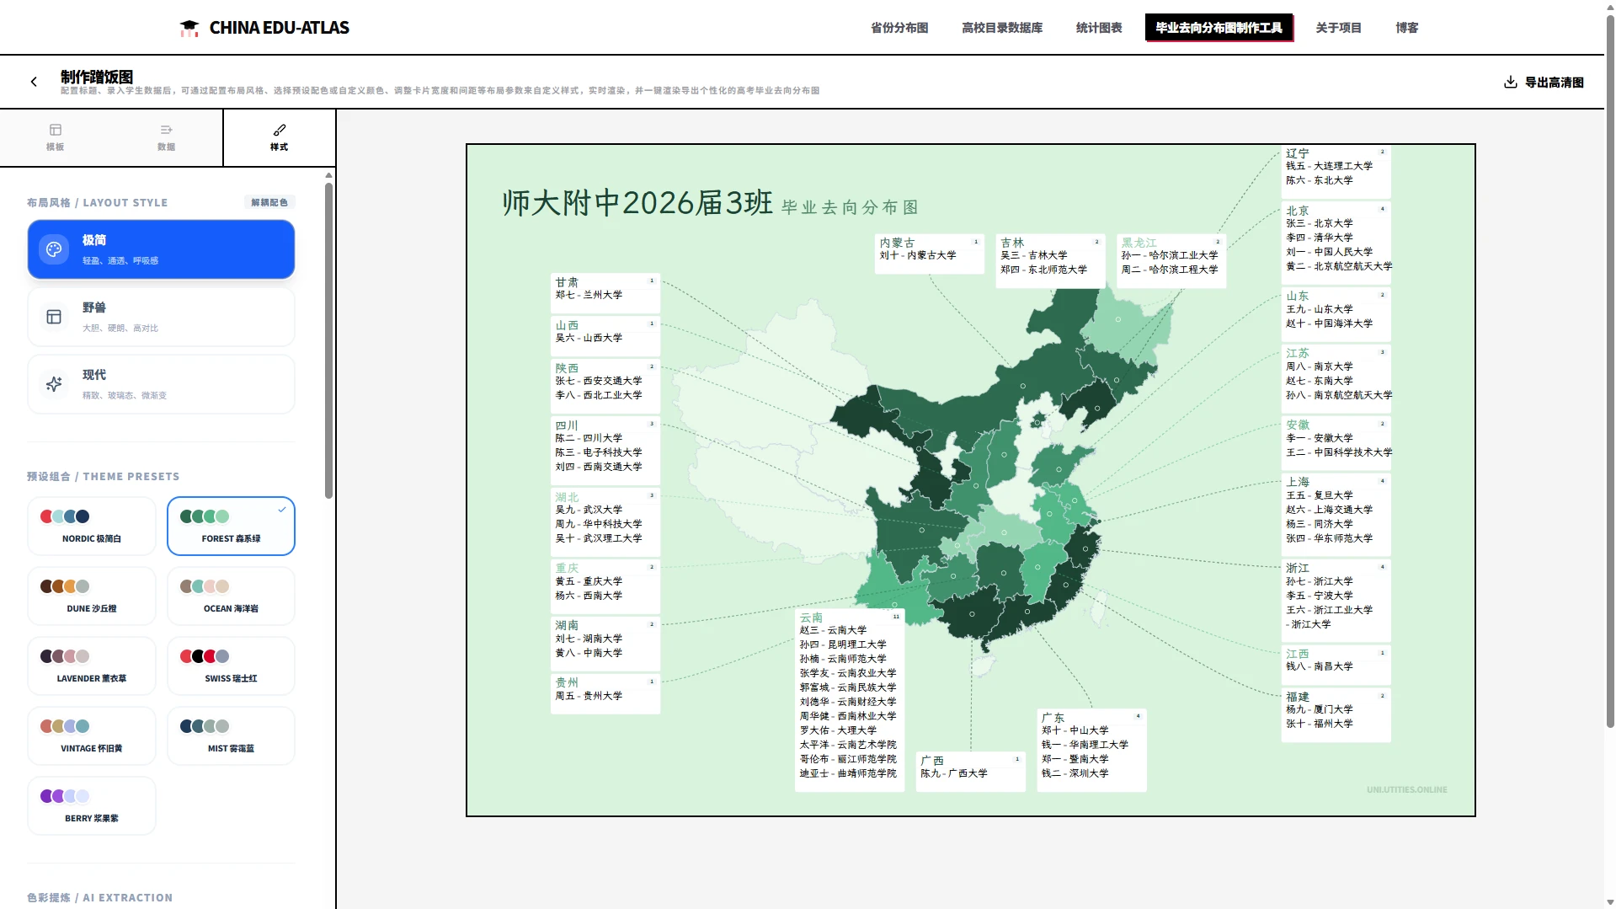Choose the LAVENDER 薰衣草 theme preset

pos(92,666)
